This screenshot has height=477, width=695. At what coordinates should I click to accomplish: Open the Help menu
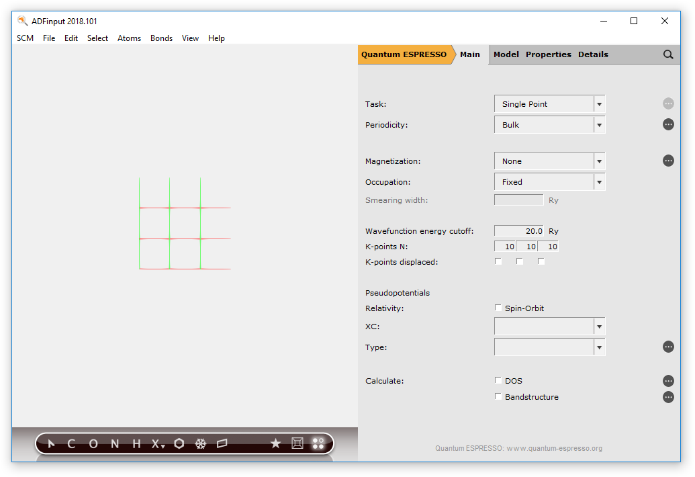coord(216,38)
